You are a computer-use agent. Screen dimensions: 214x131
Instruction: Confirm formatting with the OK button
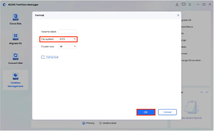click(146, 112)
